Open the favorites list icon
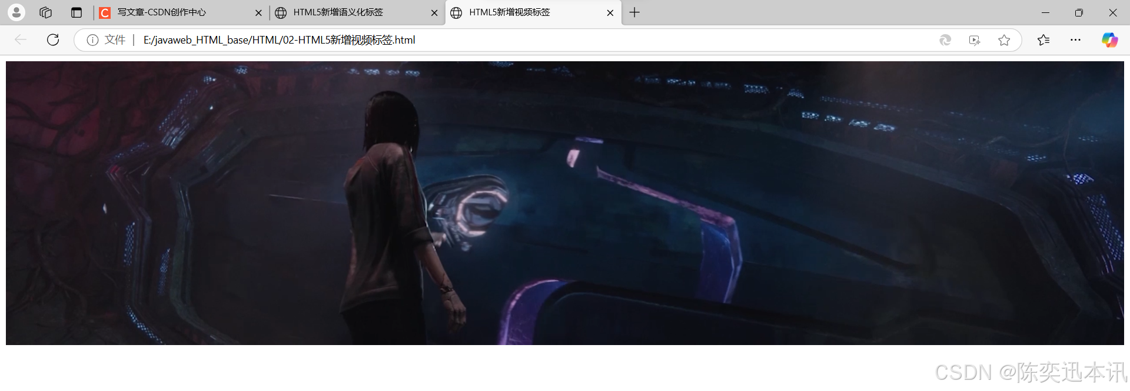The image size is (1130, 391). click(x=1043, y=40)
